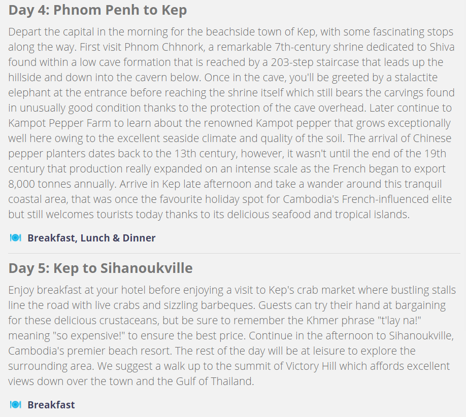This screenshot has width=466, height=417.
Task: Click the phrase Gulf of Thailand
Action: pyautogui.click(x=214, y=381)
